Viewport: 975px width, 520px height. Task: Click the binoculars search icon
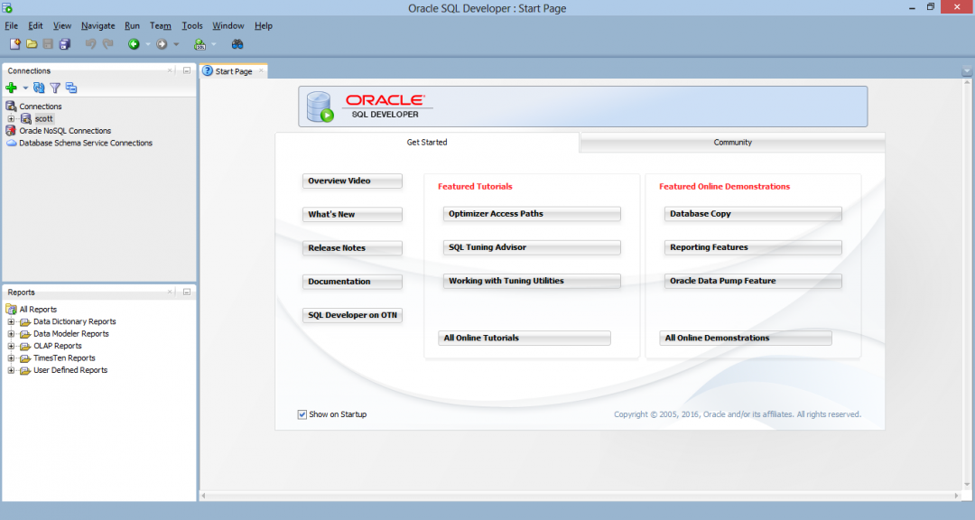(x=237, y=44)
